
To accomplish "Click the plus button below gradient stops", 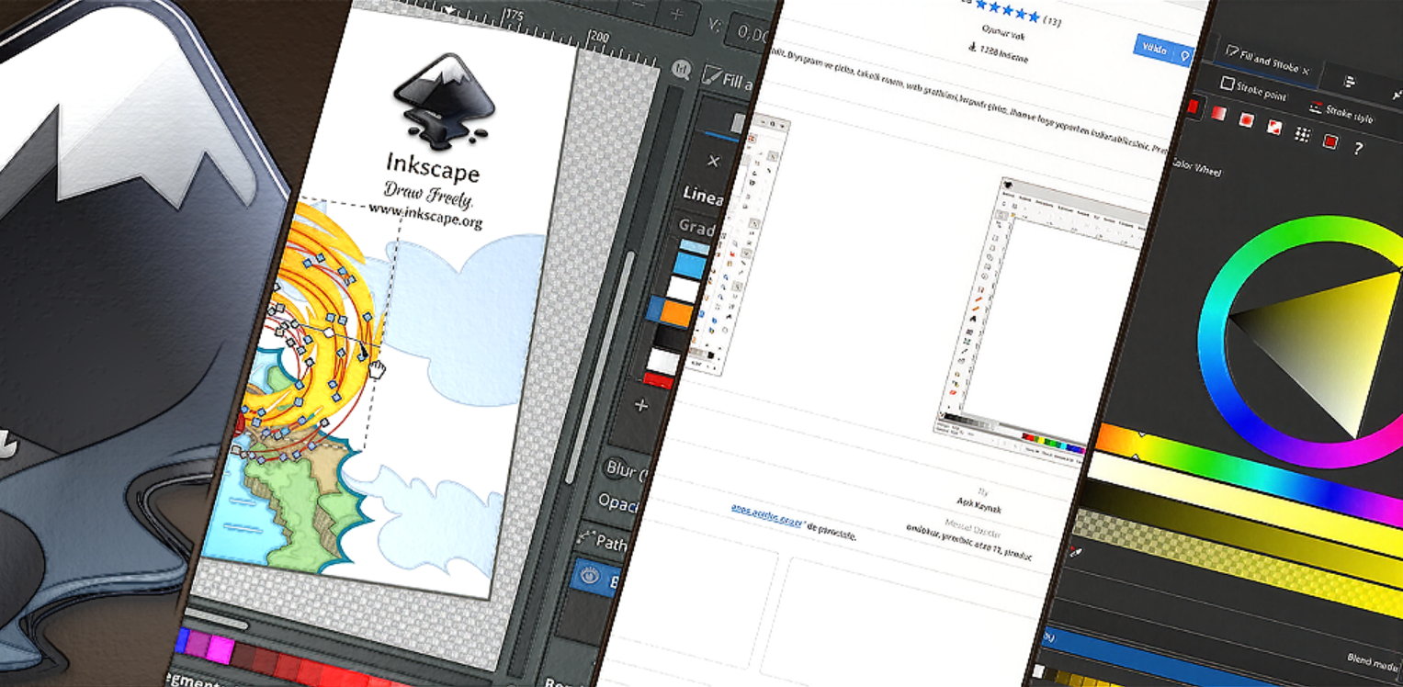I will (641, 405).
